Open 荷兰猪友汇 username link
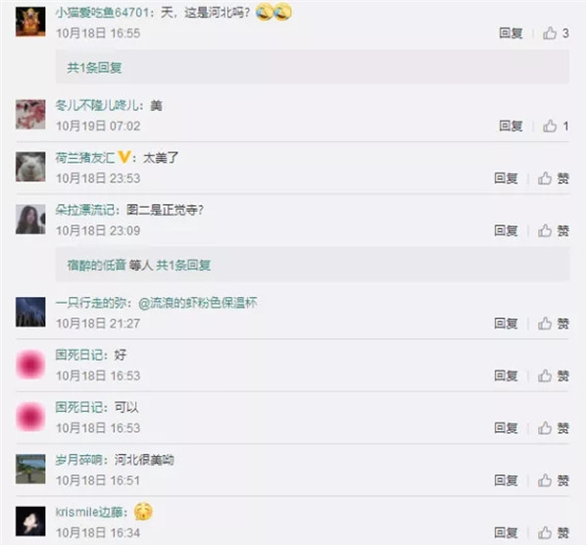The height and width of the screenshot is (547, 588). 85,158
